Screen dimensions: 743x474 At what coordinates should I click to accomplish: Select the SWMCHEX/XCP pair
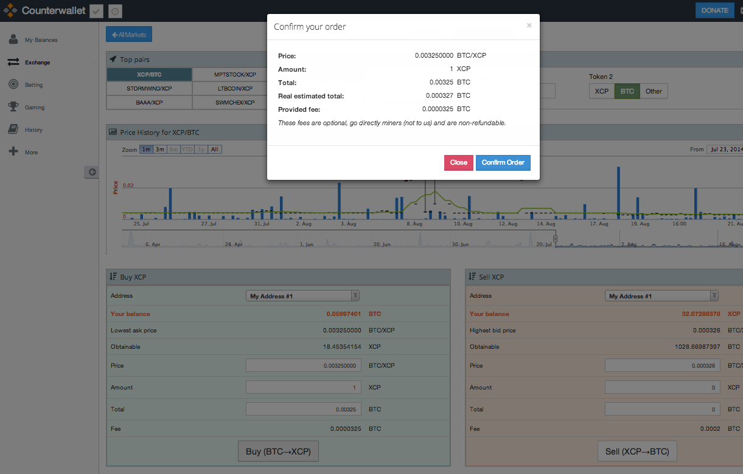(x=235, y=103)
